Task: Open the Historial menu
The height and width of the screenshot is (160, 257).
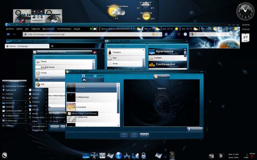Action: [x=36, y=29]
